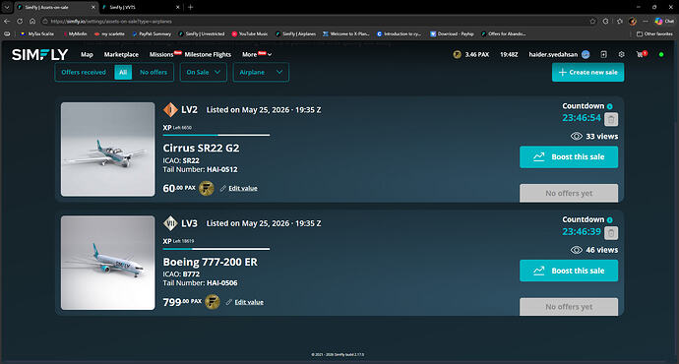Select the No offers filter
The width and height of the screenshot is (679, 364).
[x=154, y=72]
